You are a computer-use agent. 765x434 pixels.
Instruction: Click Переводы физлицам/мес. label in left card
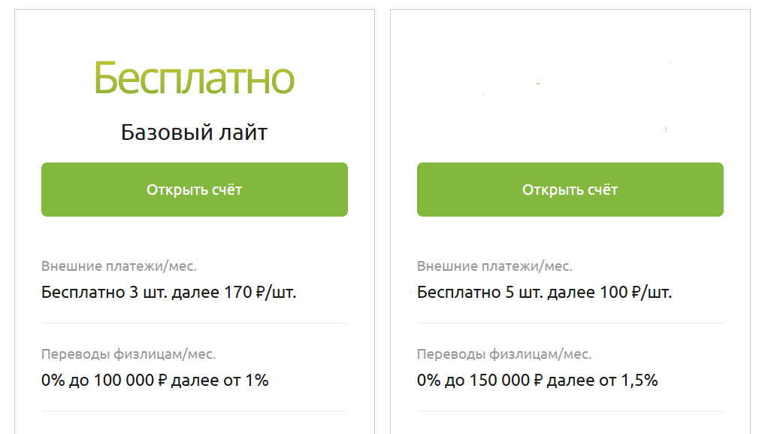tap(129, 354)
